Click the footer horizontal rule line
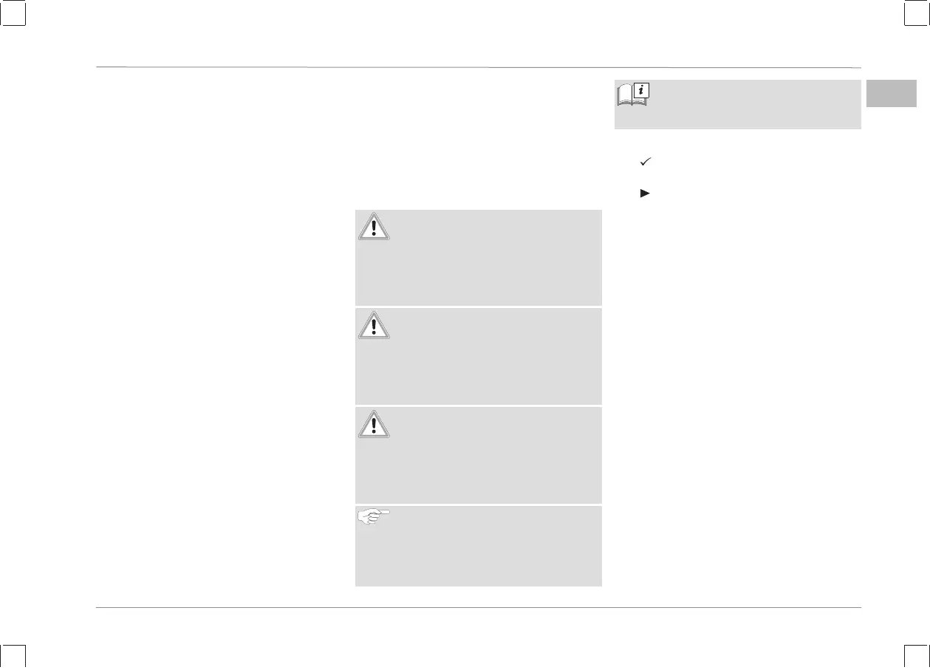This screenshot has height=670, width=930. pos(479,608)
